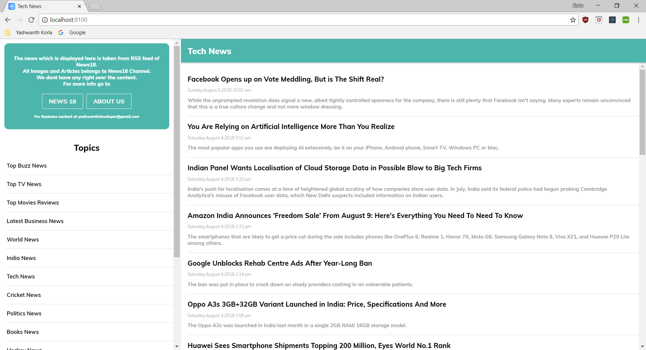The width and height of the screenshot is (646, 350).
Task: Click the date Saturday,August 4,2018 3:20 pm
Action: coord(219,179)
